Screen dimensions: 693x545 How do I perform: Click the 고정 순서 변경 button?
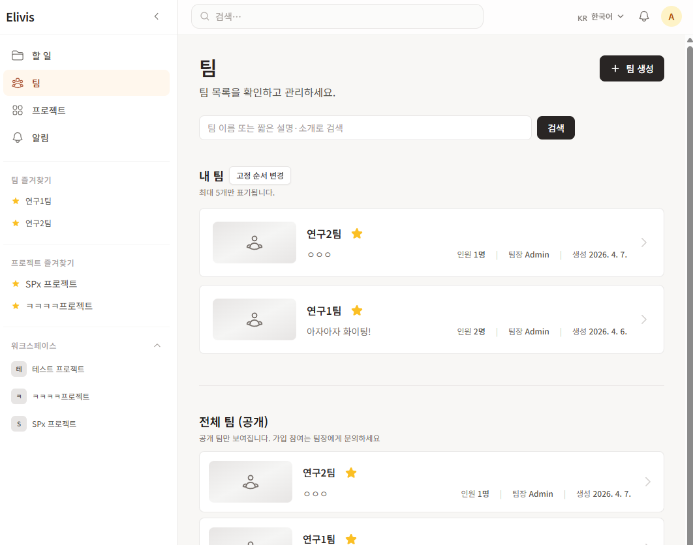260,175
